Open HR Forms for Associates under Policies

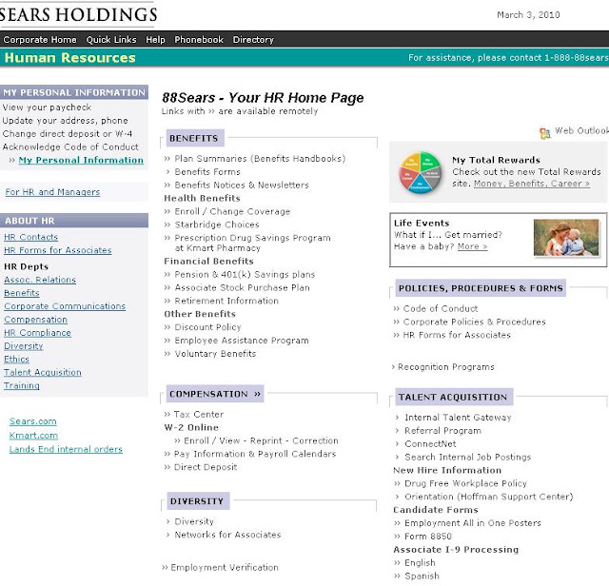457,335
